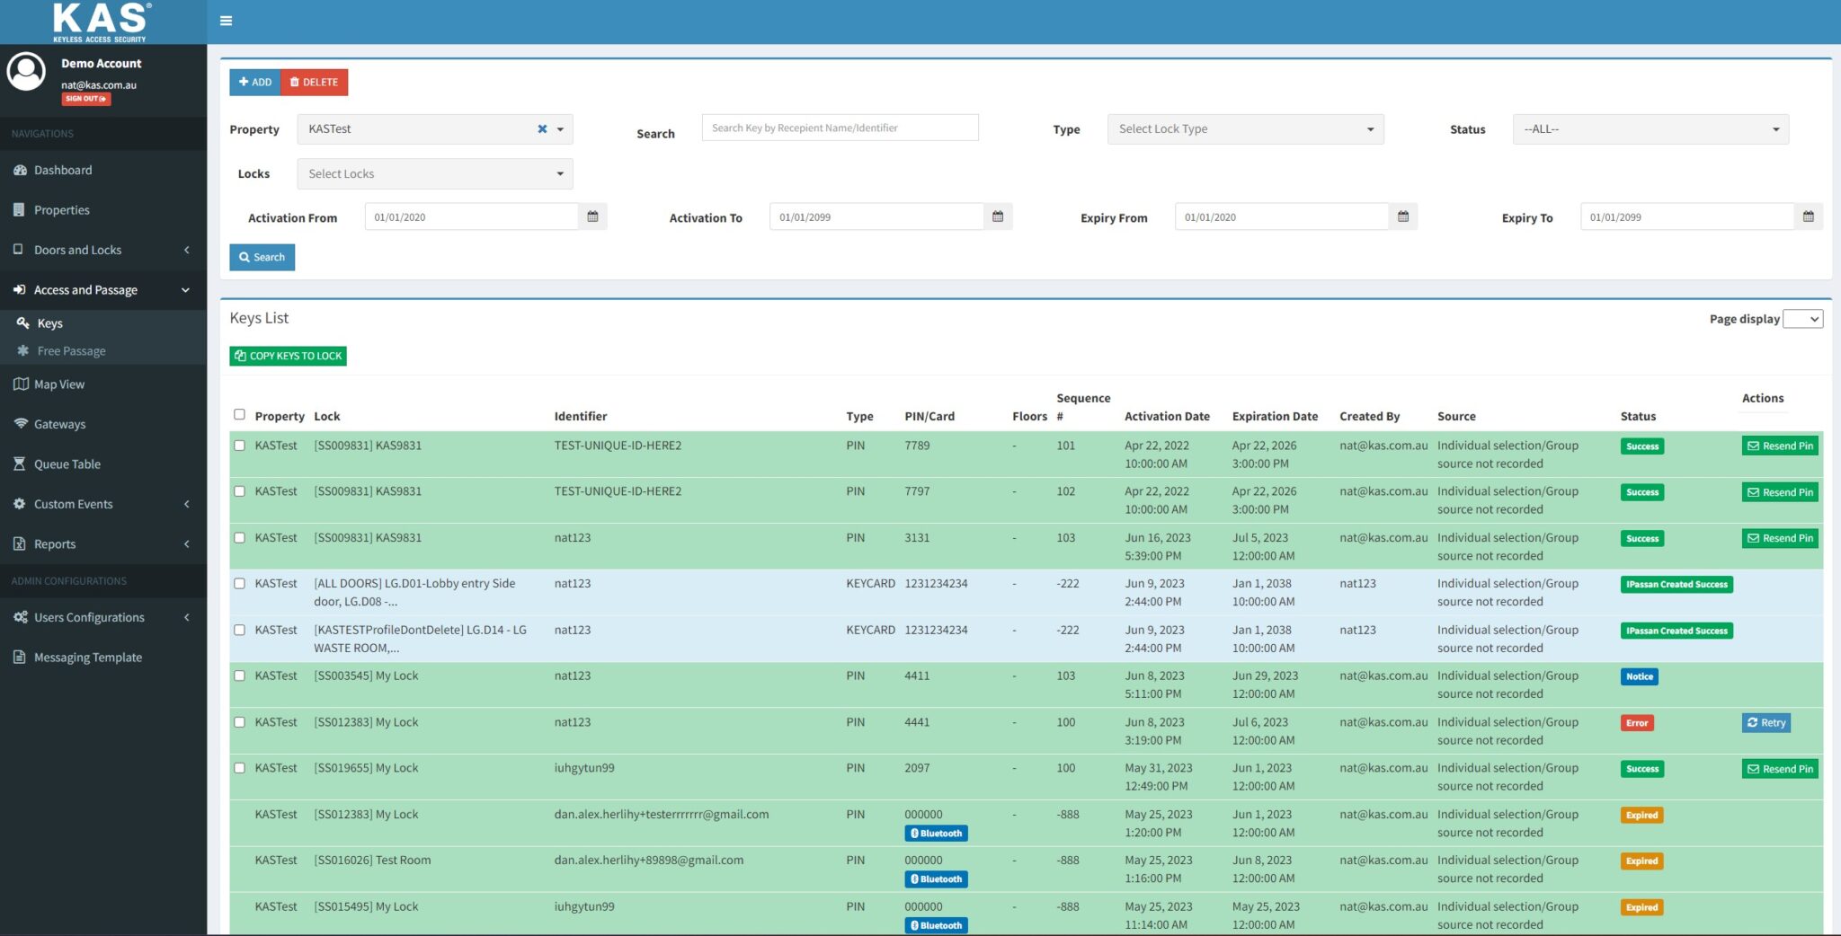Image resolution: width=1841 pixels, height=936 pixels.
Task: Check the row with PIN 7789
Action: click(x=239, y=445)
